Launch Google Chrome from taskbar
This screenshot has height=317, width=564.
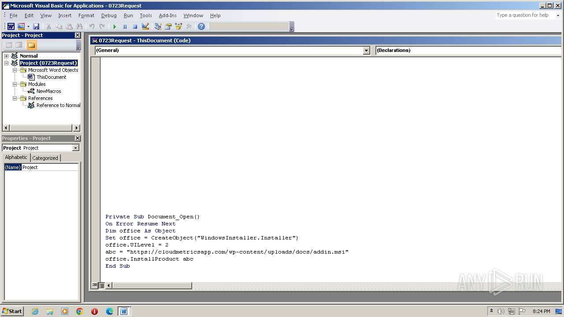(79, 311)
